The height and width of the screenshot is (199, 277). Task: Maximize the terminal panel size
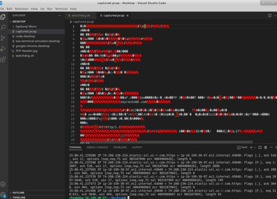coord(271,147)
